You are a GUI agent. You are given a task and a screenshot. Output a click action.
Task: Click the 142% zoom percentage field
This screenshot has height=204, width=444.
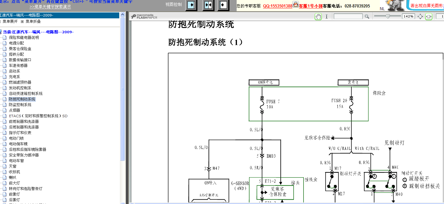pos(408,16)
